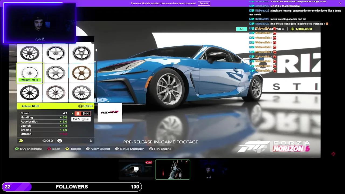Click the A Buy and Install prompt
This screenshot has height=194, width=345.
tap(29, 149)
